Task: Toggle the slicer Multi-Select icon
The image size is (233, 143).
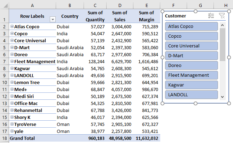Action: pos(211,16)
